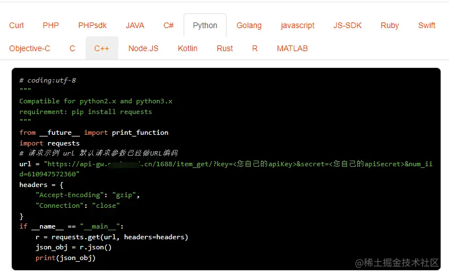
Task: Select the R language tab
Action: [x=255, y=48]
